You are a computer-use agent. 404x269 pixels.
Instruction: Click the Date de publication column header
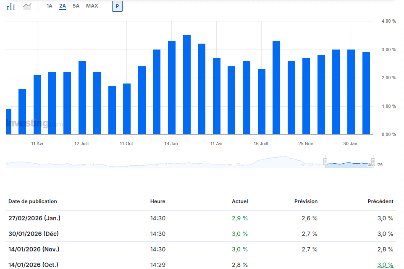33,201
